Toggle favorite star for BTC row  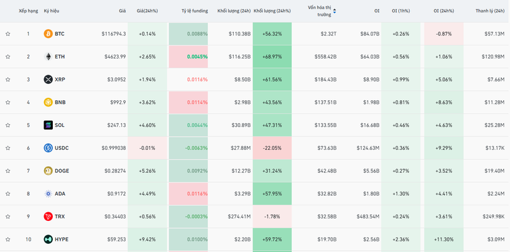(8, 34)
